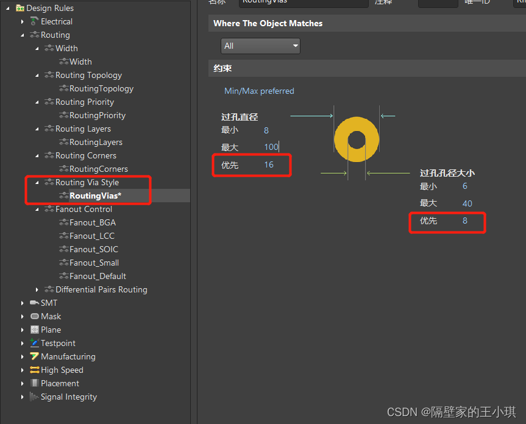
Task: Expand the Placement rules category
Action: pos(23,383)
